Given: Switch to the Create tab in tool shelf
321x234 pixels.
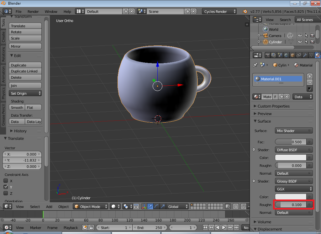Looking at the screenshot, I should [3, 37].
